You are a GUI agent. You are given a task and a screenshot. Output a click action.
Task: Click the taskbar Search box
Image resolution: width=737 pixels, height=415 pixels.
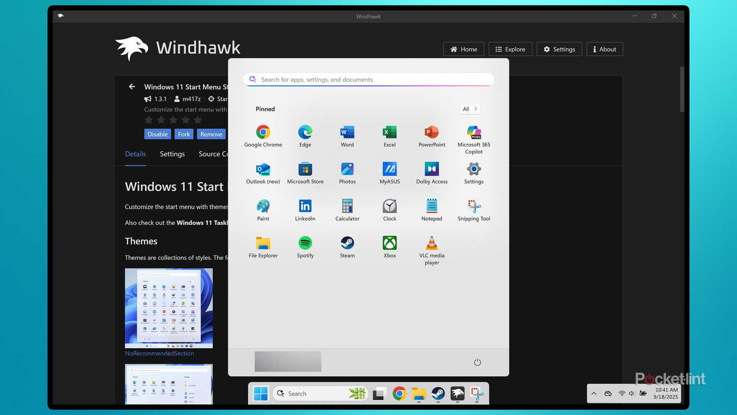[x=320, y=393]
